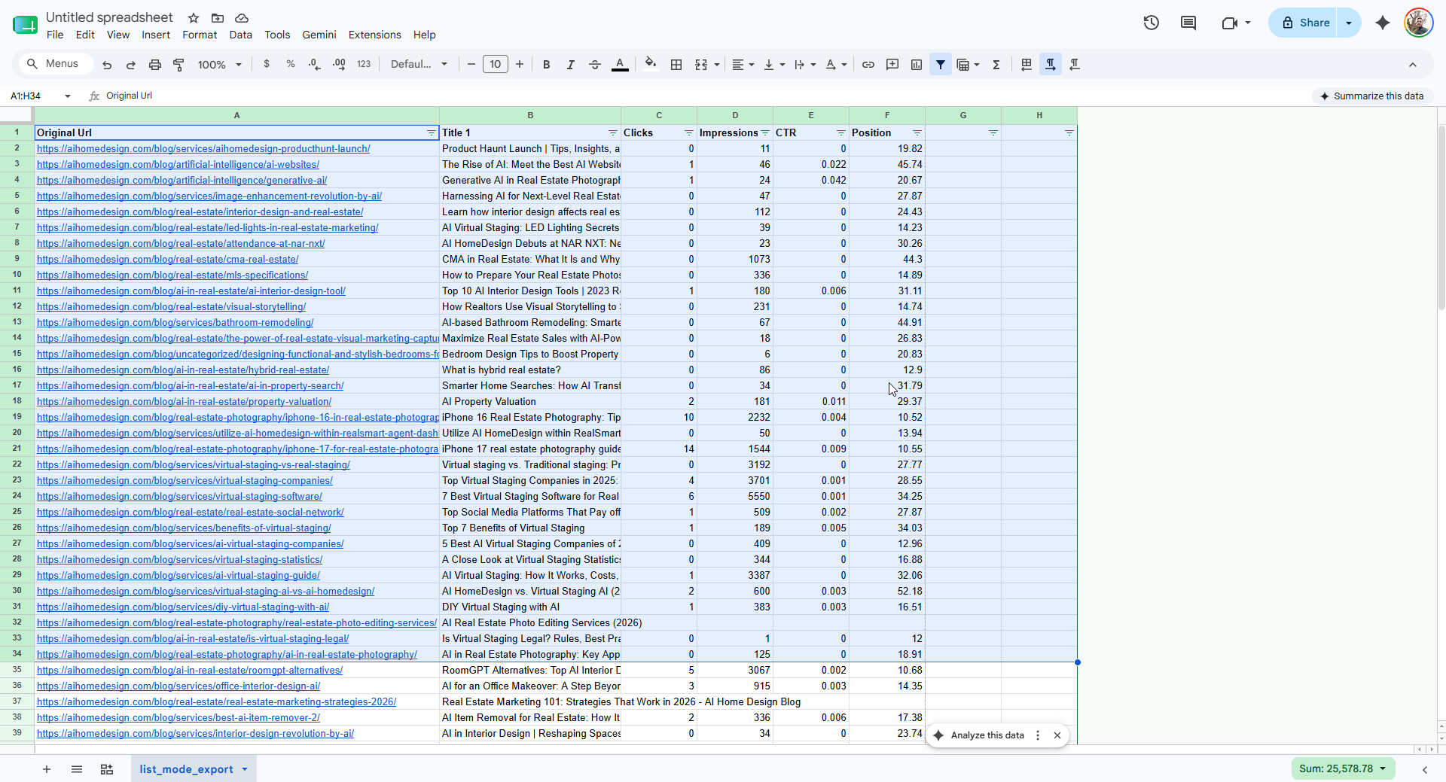Viewport: 1446px width, 782px height.
Task: Open the name box dropdown
Action: click(x=68, y=96)
